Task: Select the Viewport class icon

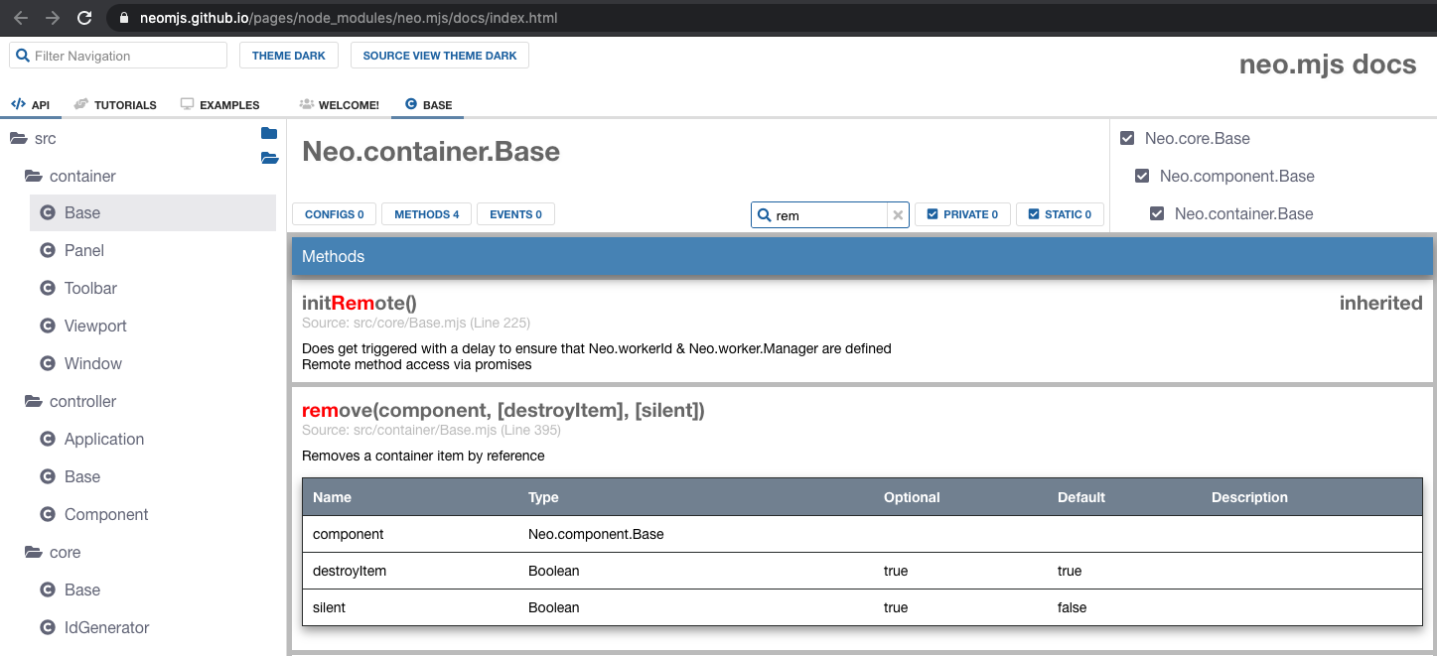Action: (46, 326)
